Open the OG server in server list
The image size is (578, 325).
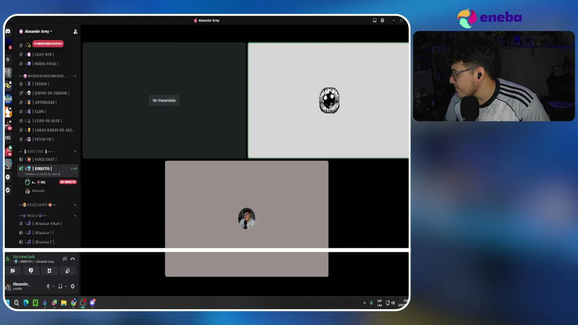tap(8, 138)
